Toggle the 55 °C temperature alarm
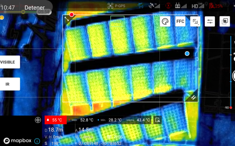The height and width of the screenshot is (146, 235). click(x=55, y=120)
